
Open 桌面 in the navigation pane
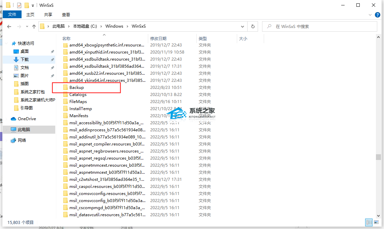tap(25, 52)
